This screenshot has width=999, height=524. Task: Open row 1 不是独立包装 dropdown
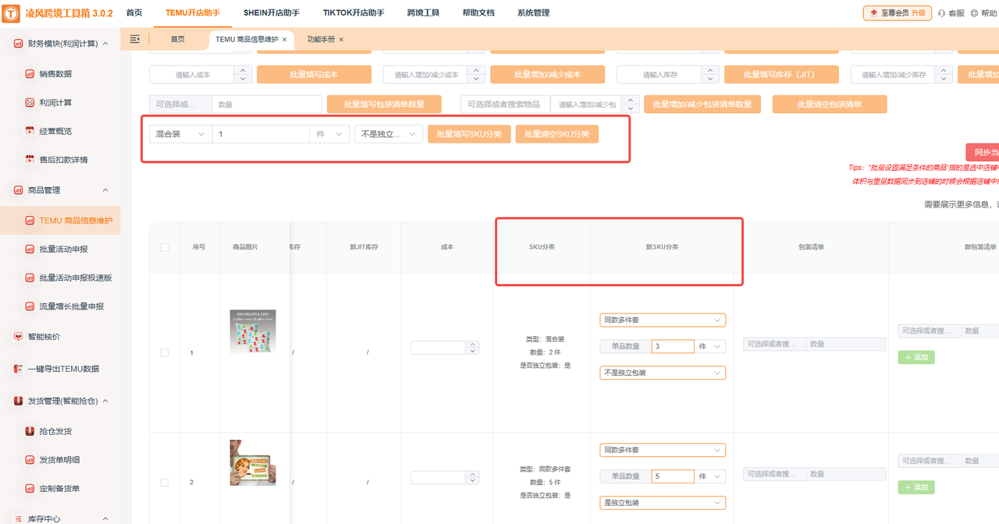[663, 373]
